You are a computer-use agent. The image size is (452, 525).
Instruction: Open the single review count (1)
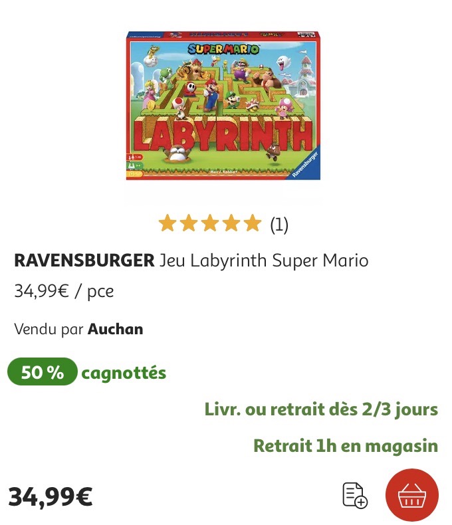point(279,225)
